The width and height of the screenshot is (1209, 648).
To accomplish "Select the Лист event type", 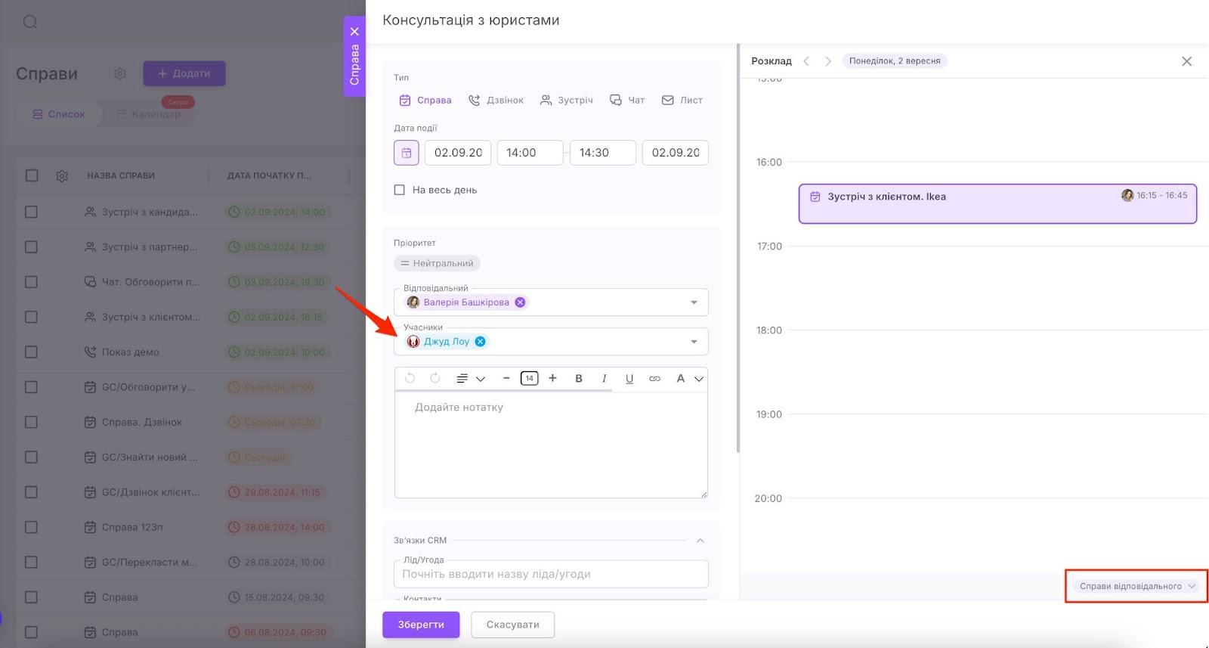I will (682, 100).
